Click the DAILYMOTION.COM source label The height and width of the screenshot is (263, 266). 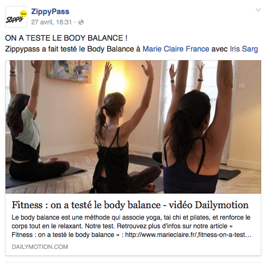(40, 247)
